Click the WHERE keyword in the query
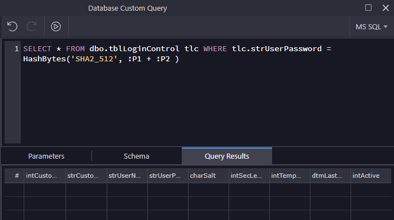Image resolution: width=394 pixels, height=220 pixels. click(215, 48)
